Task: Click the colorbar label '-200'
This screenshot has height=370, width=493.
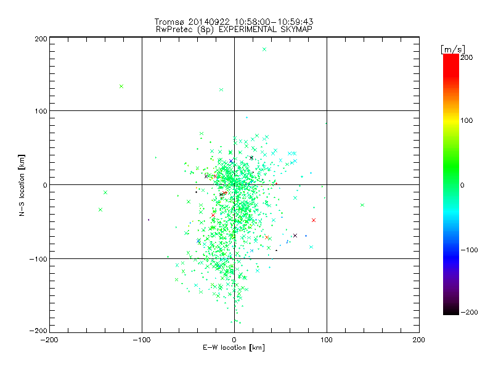Action: pyautogui.click(x=469, y=312)
